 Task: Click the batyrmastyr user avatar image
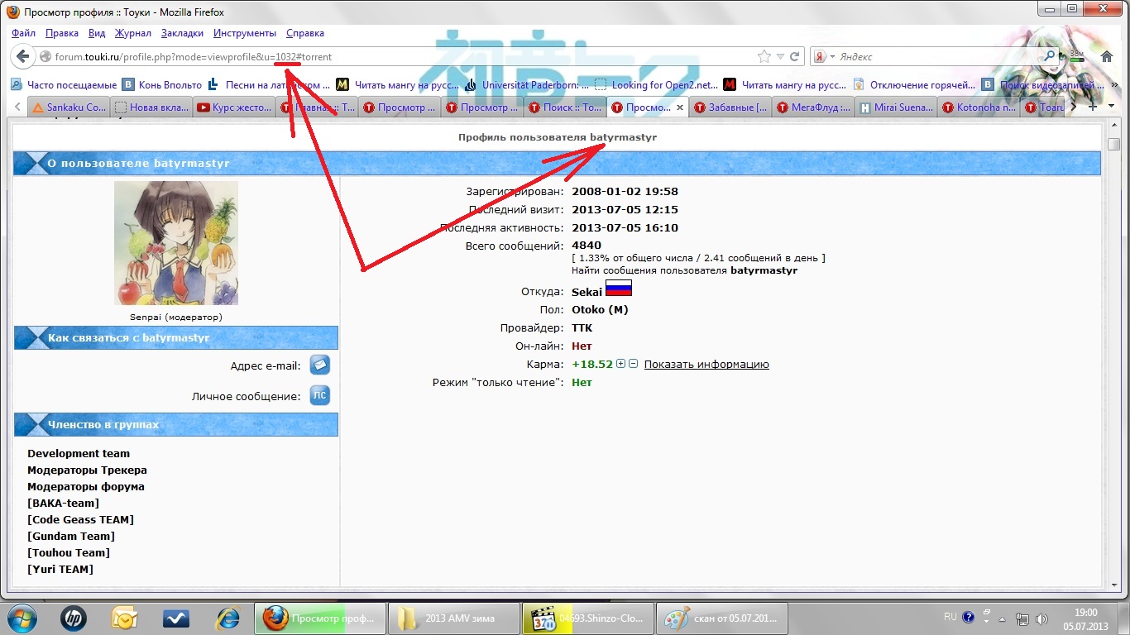(176, 243)
